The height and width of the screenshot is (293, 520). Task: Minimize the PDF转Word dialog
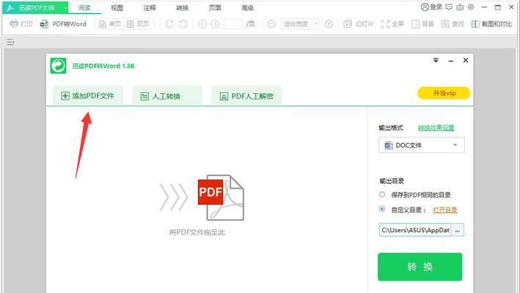pos(450,61)
